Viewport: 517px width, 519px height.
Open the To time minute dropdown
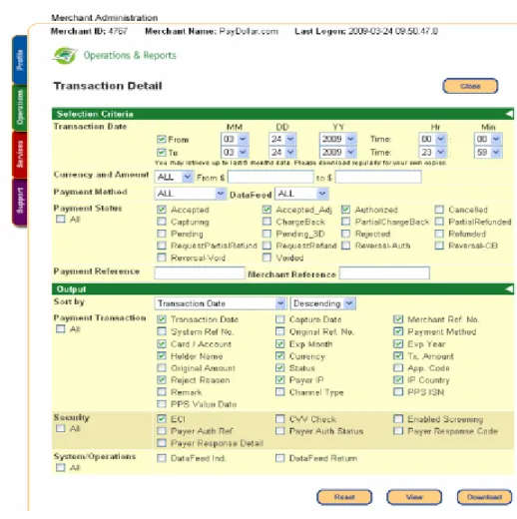[x=488, y=153]
